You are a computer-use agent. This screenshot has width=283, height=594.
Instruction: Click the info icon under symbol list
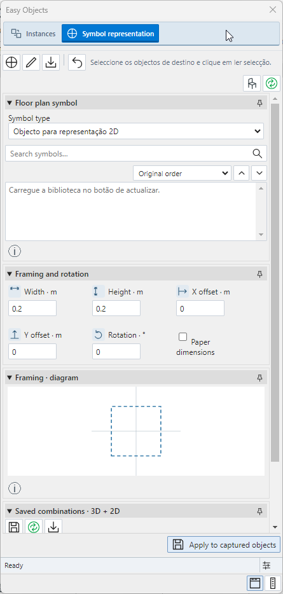click(x=15, y=251)
